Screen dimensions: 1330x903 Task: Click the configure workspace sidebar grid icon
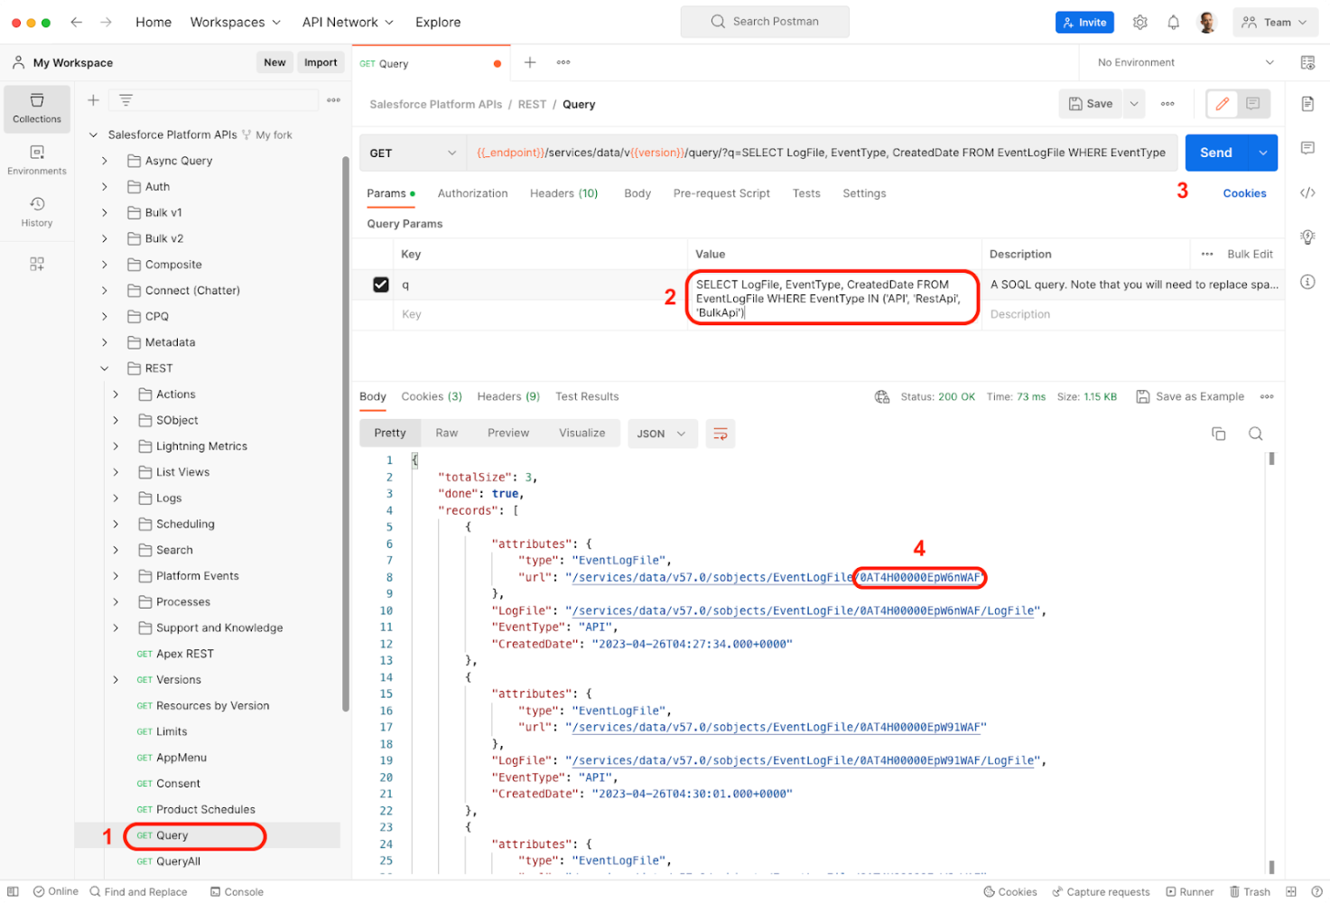point(37,264)
